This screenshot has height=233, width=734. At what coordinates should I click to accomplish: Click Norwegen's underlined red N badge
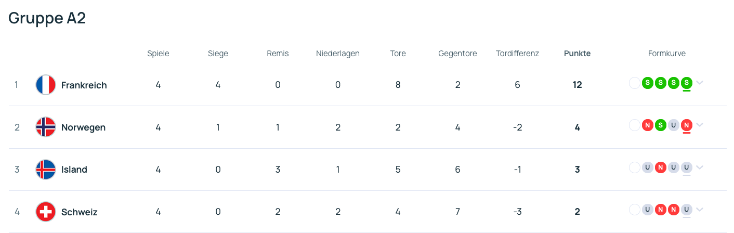point(687,125)
